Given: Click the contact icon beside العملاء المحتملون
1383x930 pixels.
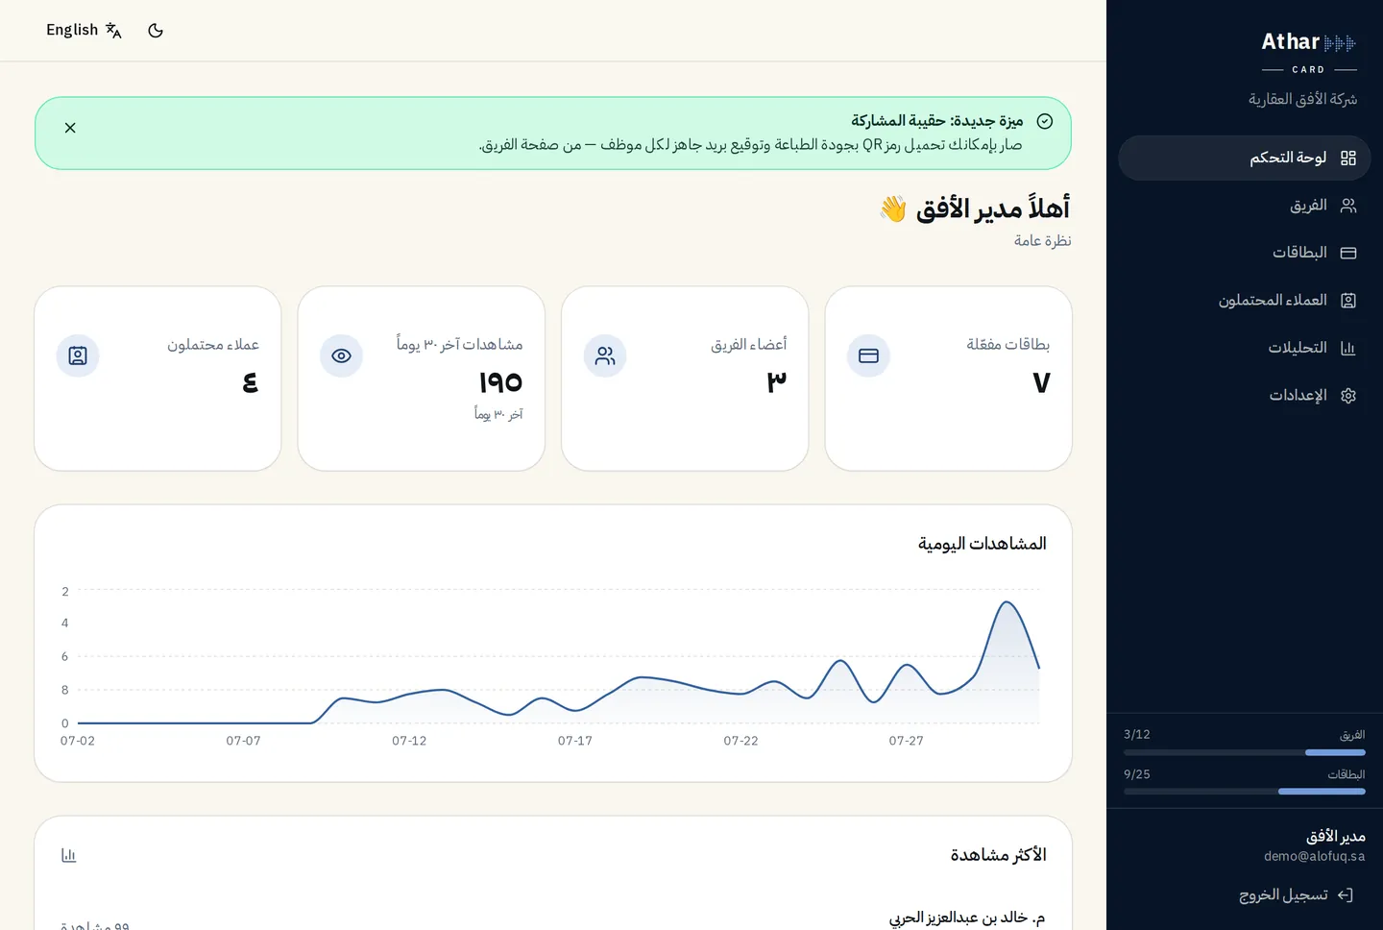Looking at the screenshot, I should point(1348,301).
